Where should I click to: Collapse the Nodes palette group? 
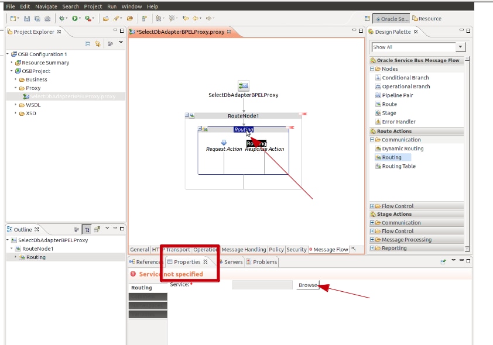(x=372, y=69)
